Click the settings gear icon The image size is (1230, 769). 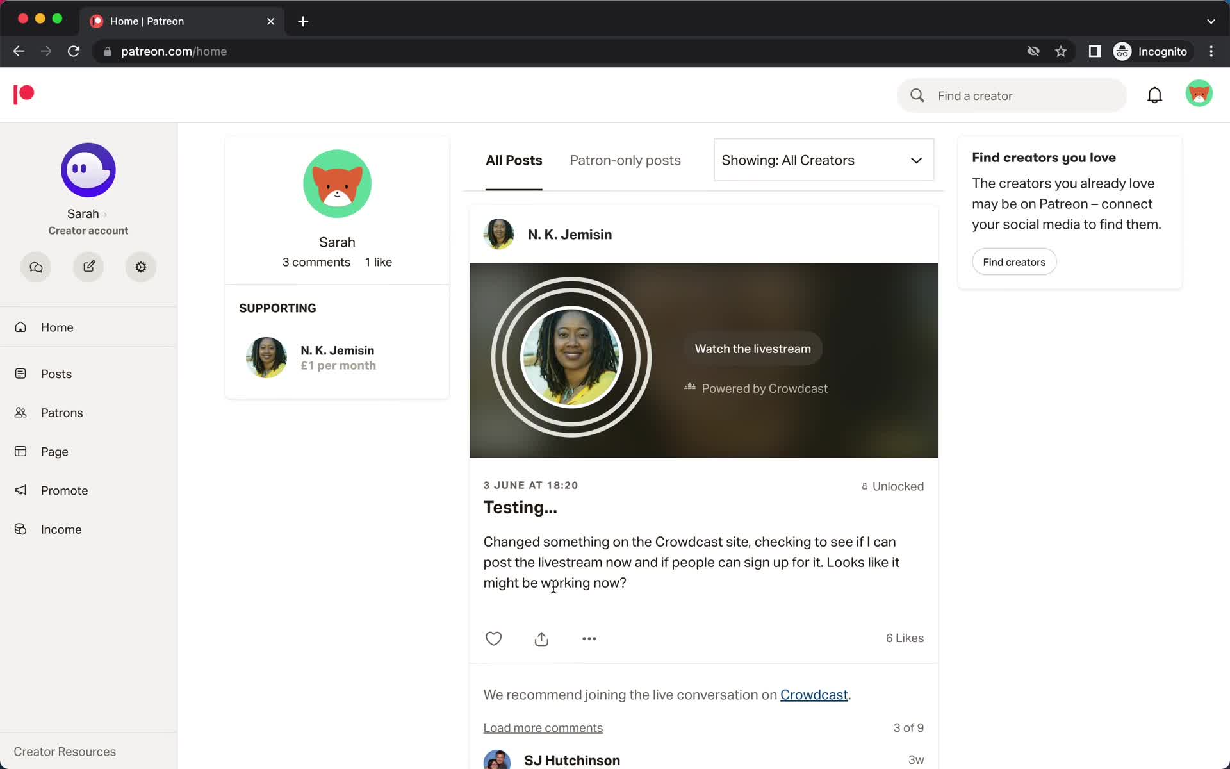point(141,267)
